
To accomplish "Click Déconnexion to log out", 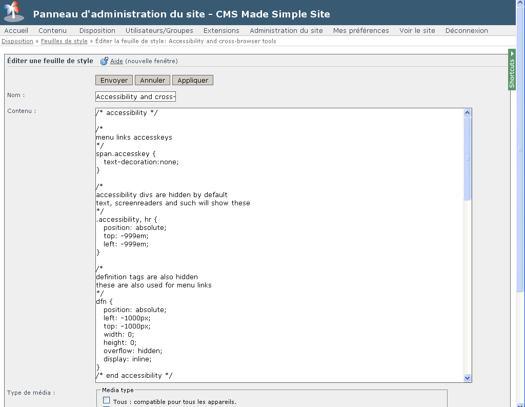I will [467, 30].
